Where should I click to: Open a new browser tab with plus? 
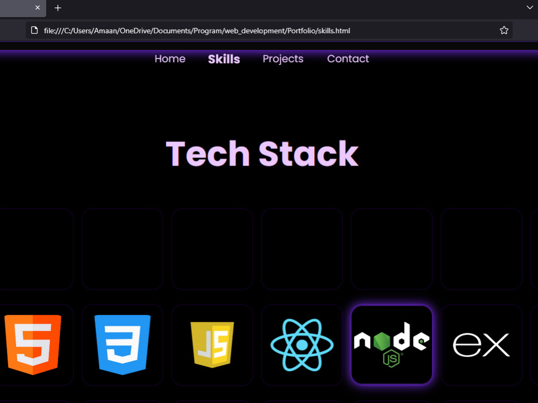[58, 8]
